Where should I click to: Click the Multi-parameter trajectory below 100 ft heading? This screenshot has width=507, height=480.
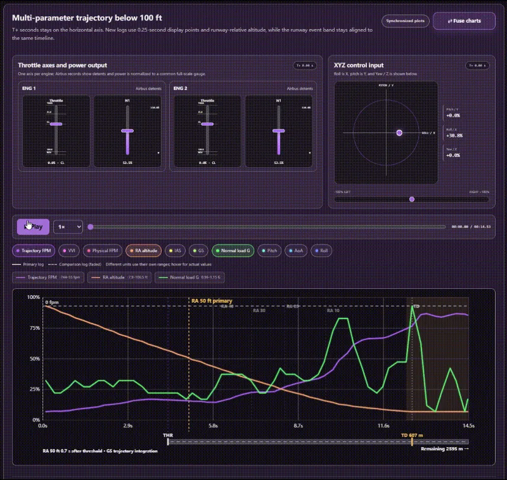(x=87, y=18)
